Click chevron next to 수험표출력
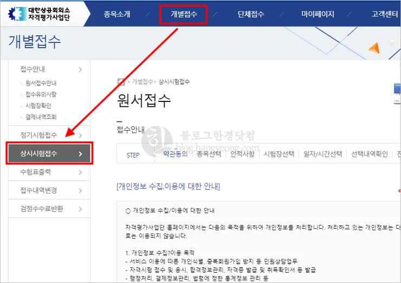This screenshot has height=283, width=401. 80,172
